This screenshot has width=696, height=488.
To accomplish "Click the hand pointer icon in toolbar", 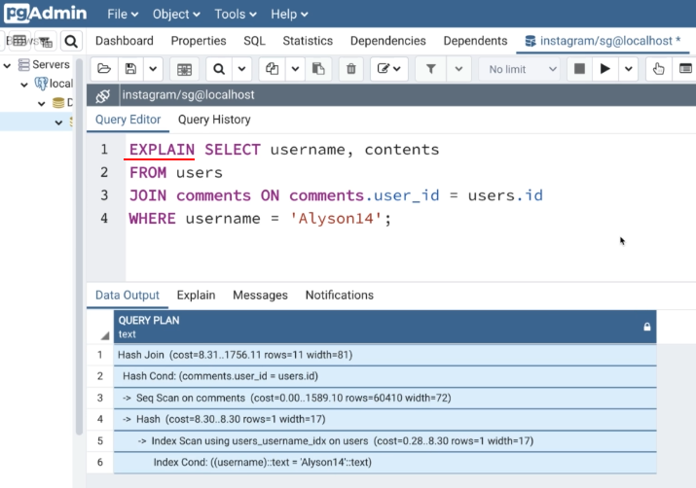I will (658, 69).
